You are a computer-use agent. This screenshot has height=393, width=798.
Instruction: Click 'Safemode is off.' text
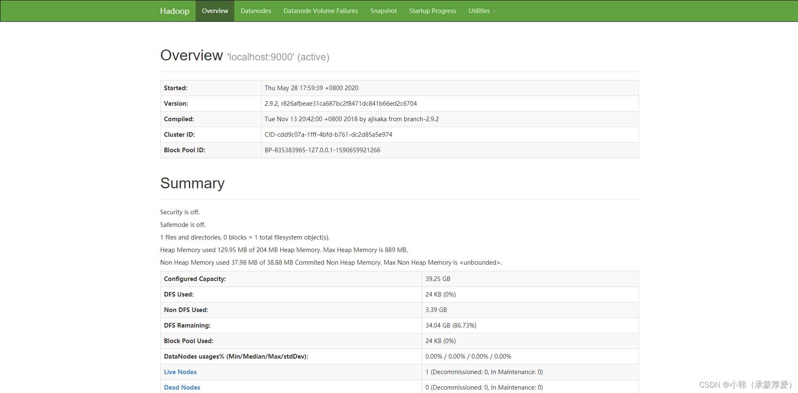click(183, 225)
